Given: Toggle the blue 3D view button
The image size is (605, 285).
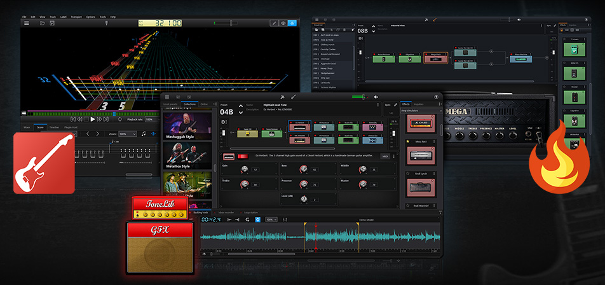Looking at the screenshot, I should point(292,23).
